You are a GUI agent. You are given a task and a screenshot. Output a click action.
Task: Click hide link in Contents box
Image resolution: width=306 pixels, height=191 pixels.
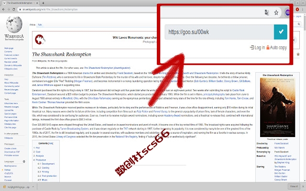tap(51, 143)
